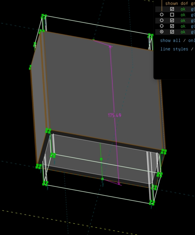Select the radio button in the third group row

click(x=162, y=20)
